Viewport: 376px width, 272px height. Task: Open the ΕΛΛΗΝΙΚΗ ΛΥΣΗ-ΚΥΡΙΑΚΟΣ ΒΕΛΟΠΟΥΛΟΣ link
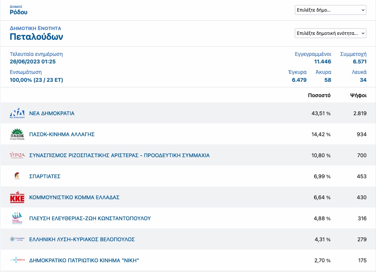(x=82, y=239)
